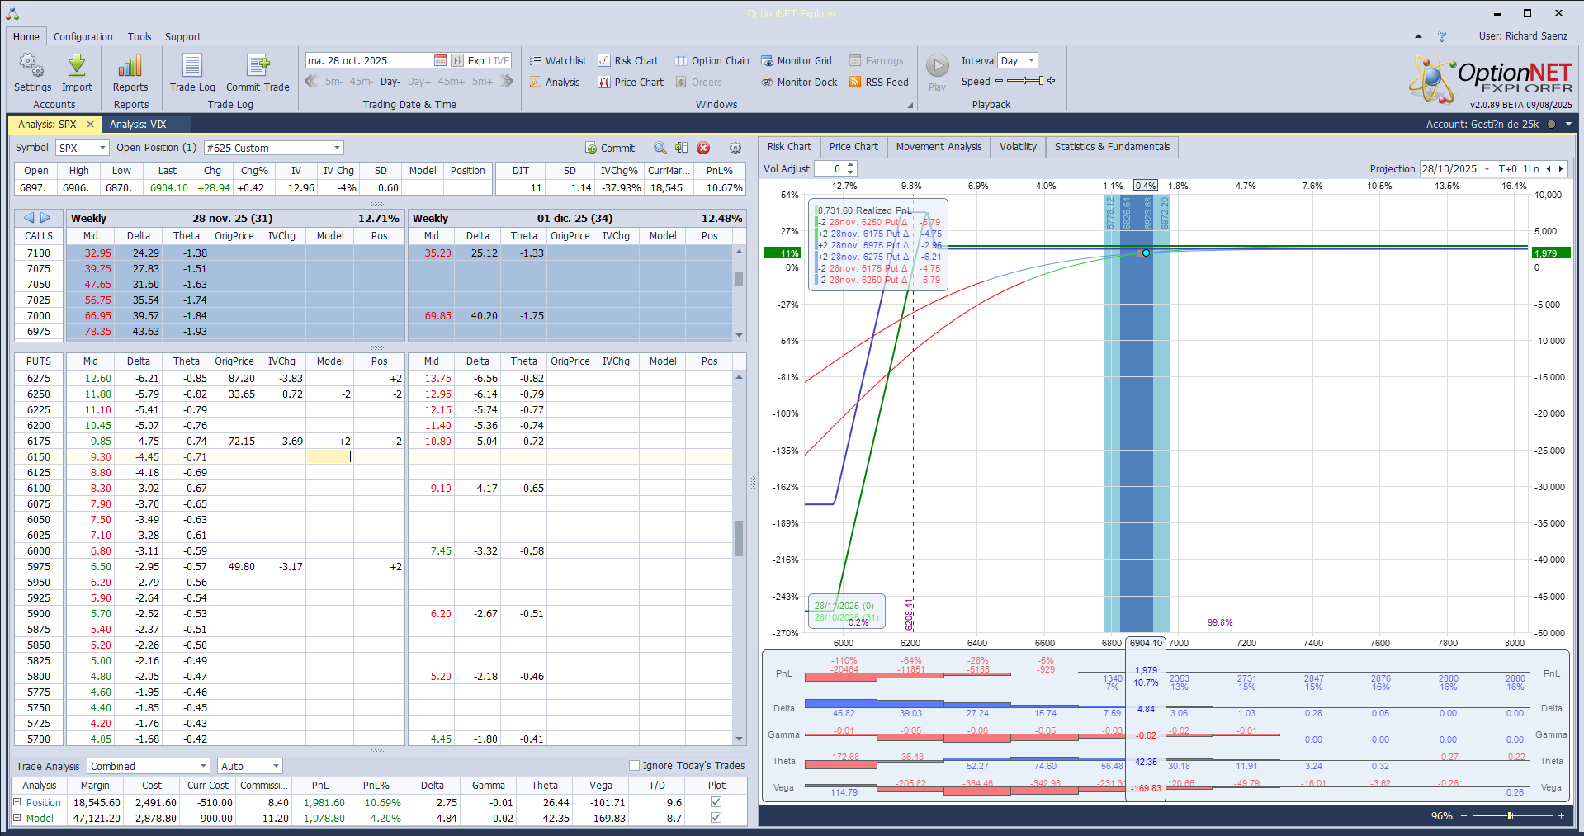Go to previous expiration with left blue arrow

pos(29,218)
